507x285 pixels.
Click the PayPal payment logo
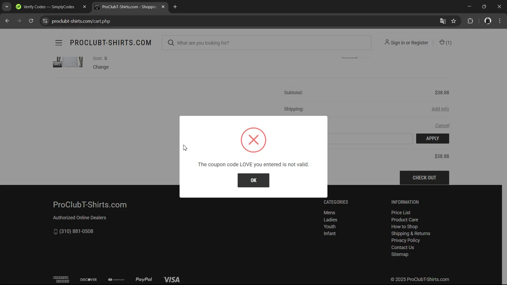point(144,279)
